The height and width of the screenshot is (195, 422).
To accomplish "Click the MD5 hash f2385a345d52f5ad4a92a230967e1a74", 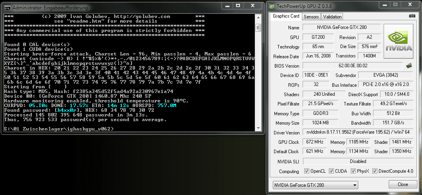I will [123, 91].
